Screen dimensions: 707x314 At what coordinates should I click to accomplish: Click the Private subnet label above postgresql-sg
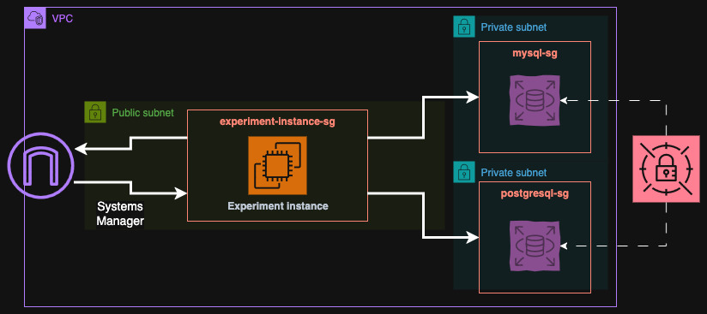pyautogui.click(x=514, y=173)
